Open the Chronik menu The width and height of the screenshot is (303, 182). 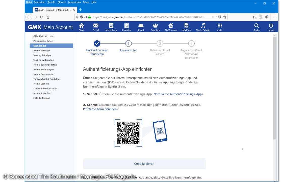tap(62, 2)
